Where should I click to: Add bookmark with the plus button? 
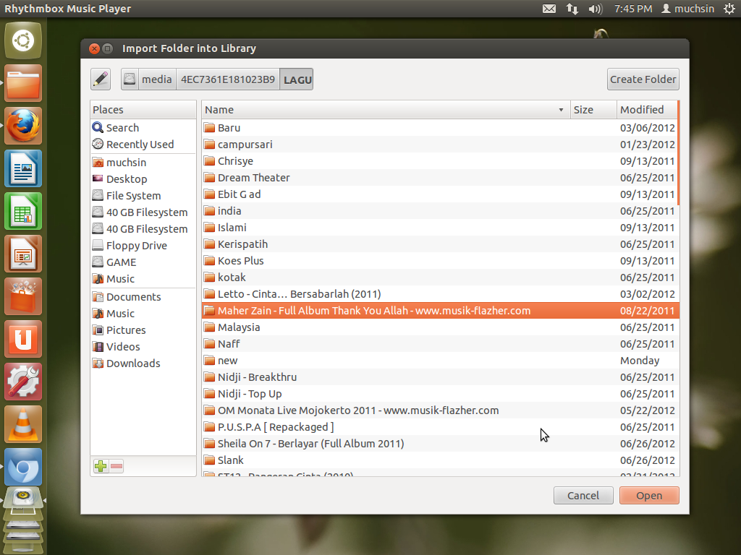(x=101, y=466)
